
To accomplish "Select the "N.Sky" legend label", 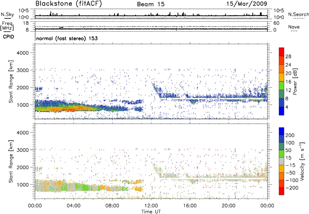I will coord(7,14).
